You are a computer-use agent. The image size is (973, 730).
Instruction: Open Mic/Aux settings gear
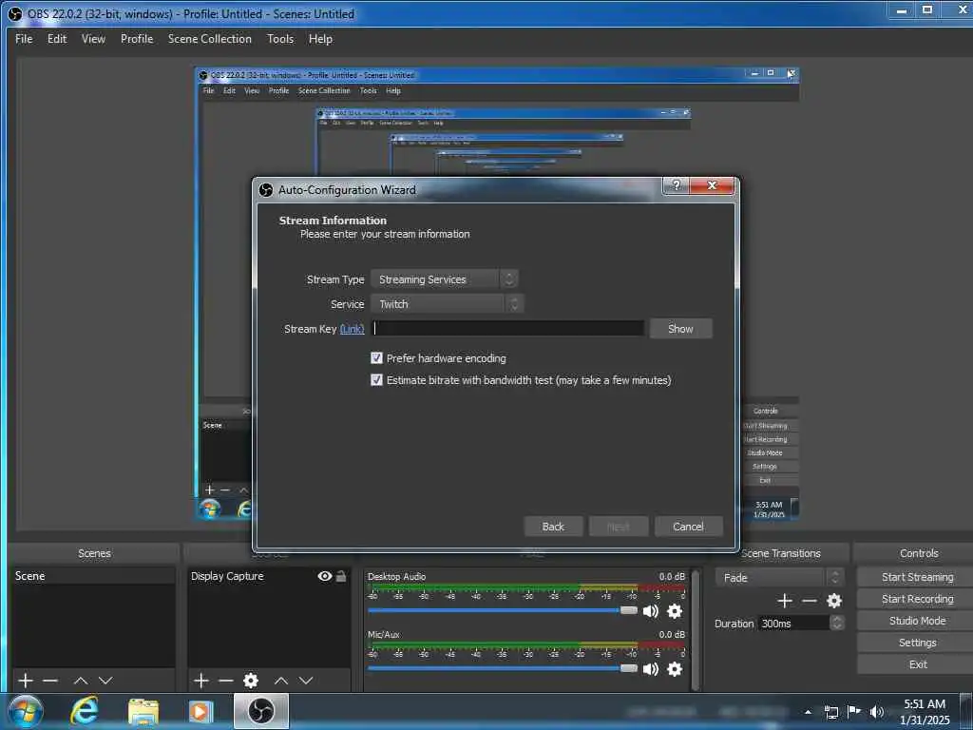[675, 668]
